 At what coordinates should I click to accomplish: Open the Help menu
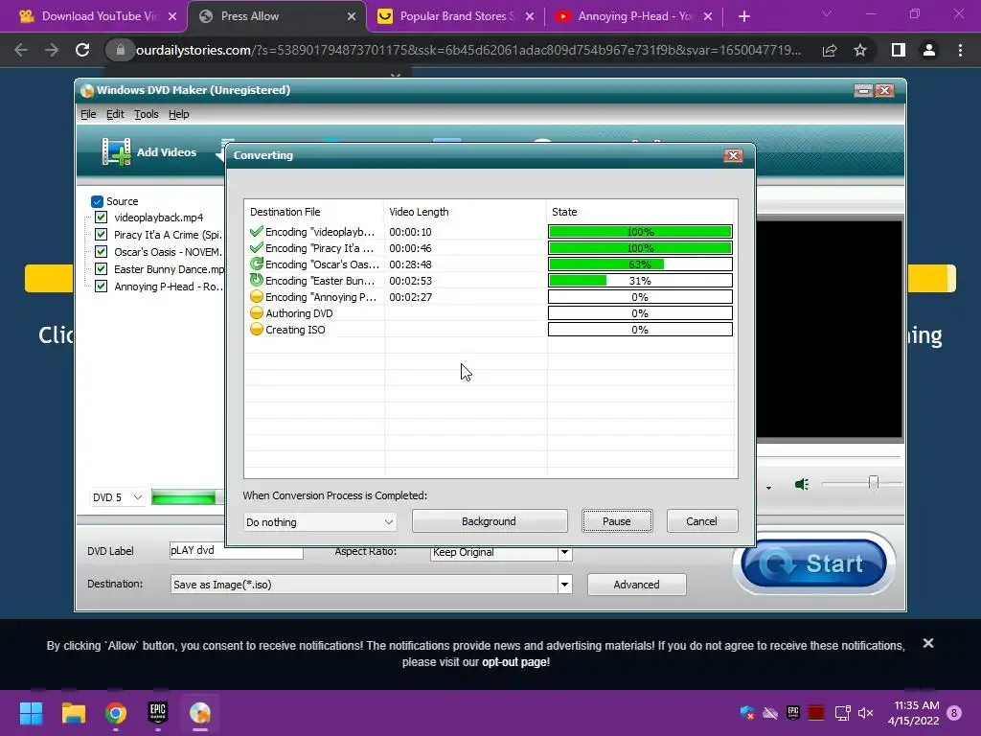click(179, 114)
